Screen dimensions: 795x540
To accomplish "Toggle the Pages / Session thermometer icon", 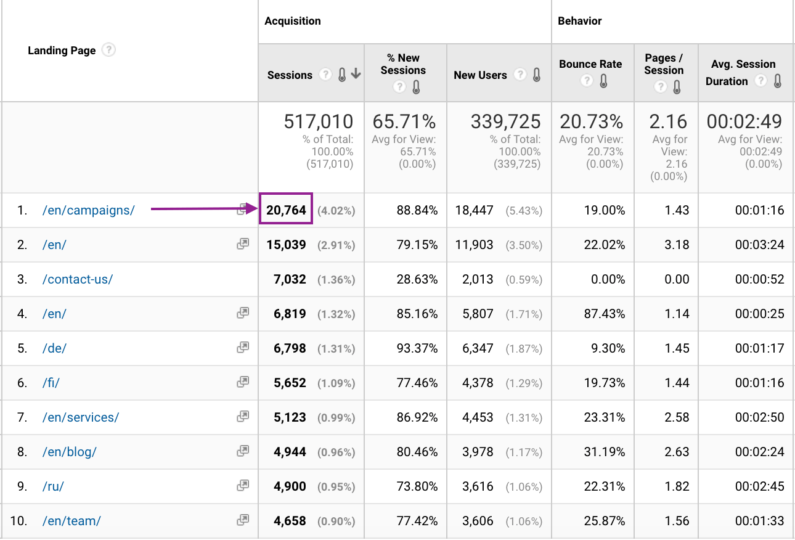I will 677,87.
